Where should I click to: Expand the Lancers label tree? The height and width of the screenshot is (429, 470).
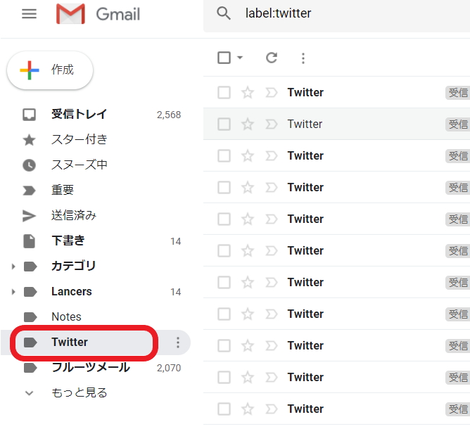point(13,292)
